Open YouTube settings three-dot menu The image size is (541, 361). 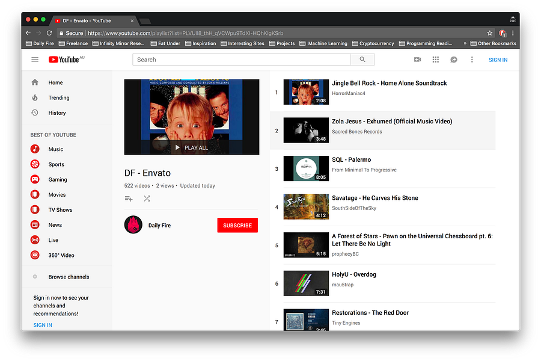(472, 60)
